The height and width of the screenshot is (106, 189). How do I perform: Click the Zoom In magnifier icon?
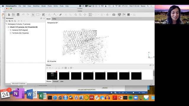pyautogui.click(x=76, y=15)
